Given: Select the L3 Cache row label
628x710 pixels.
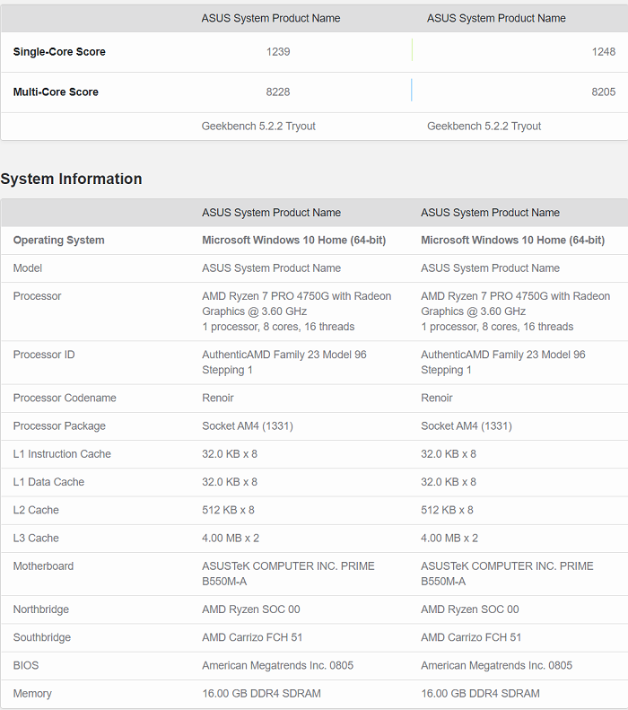Looking at the screenshot, I should (36, 539).
